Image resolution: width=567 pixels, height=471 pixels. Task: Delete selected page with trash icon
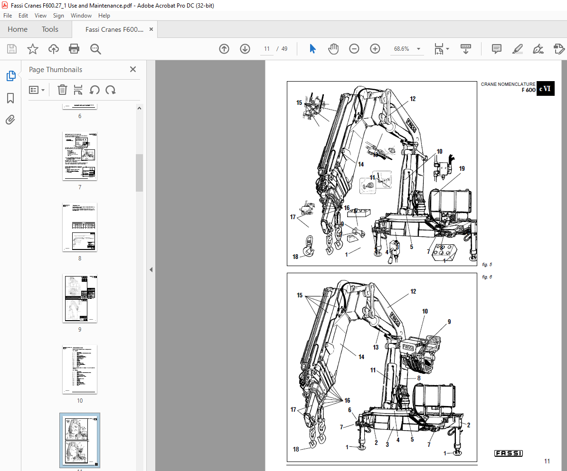click(x=62, y=90)
